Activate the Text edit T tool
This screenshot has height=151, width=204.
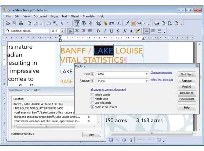(x=77, y=24)
